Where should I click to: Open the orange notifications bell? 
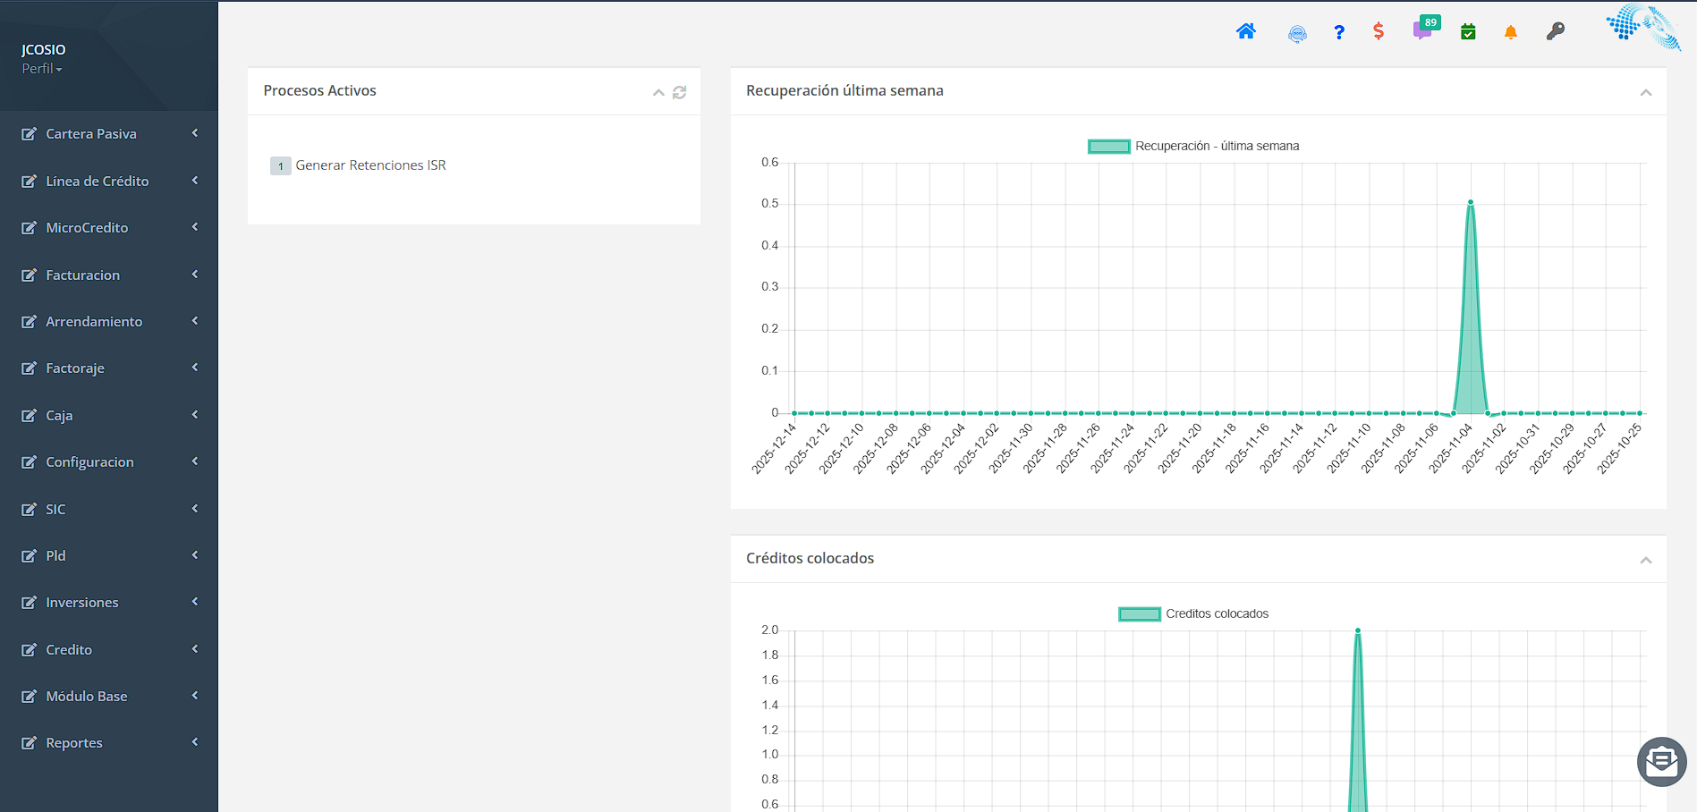click(x=1510, y=31)
